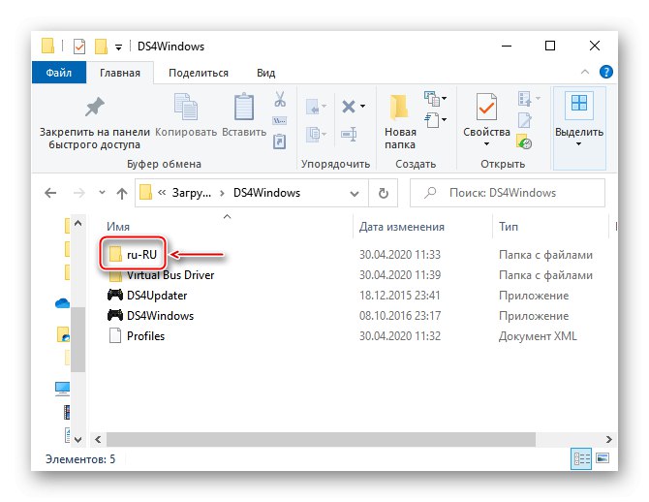Click the navigation pane scroll down arrow
Image resolution: width=649 pixels, height=502 pixels.
[77, 439]
